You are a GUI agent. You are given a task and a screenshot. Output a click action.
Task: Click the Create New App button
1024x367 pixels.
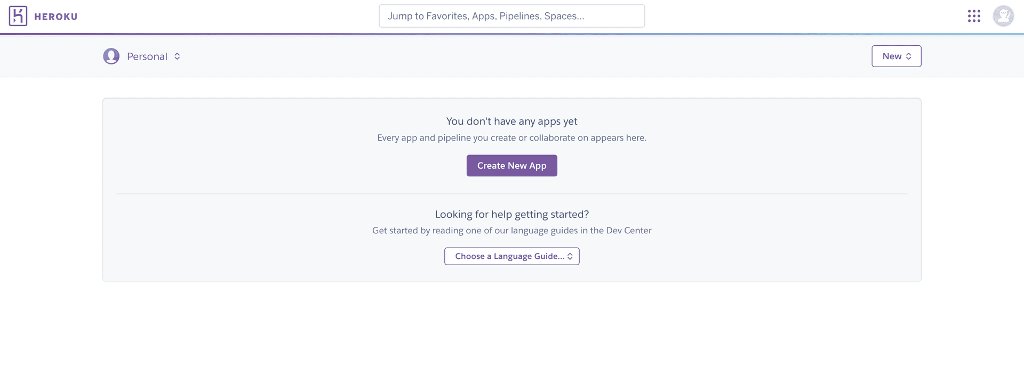pos(512,166)
